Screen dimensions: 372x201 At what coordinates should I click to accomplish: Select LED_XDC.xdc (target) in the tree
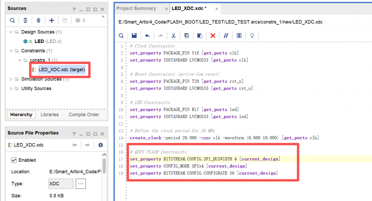[62, 69]
